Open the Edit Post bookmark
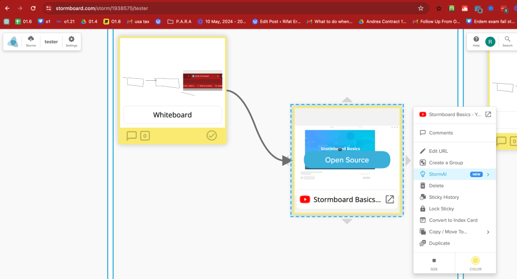 click(x=276, y=21)
